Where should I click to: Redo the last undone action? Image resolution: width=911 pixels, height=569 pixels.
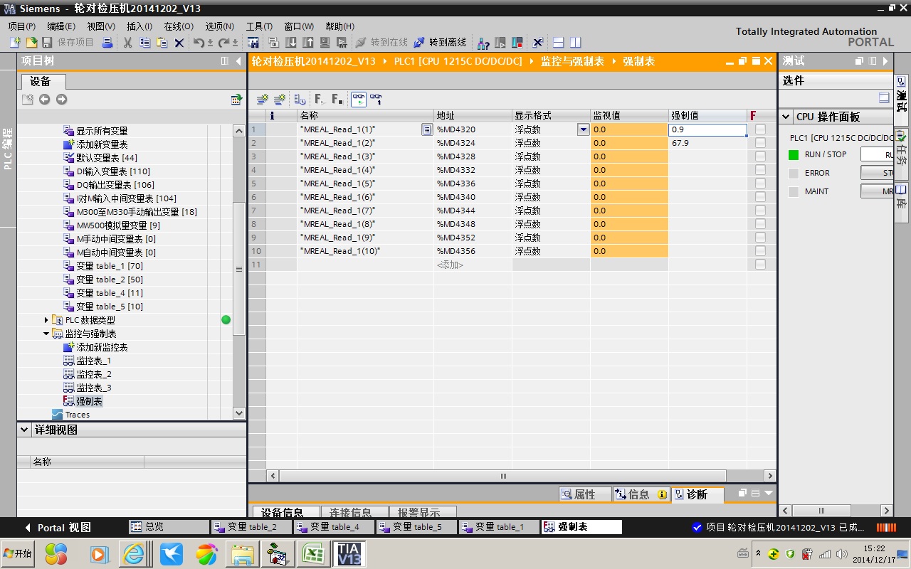click(x=223, y=43)
